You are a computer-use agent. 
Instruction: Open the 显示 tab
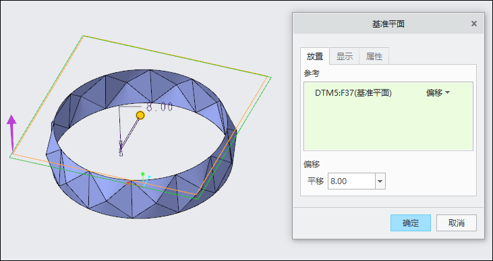[x=344, y=57]
